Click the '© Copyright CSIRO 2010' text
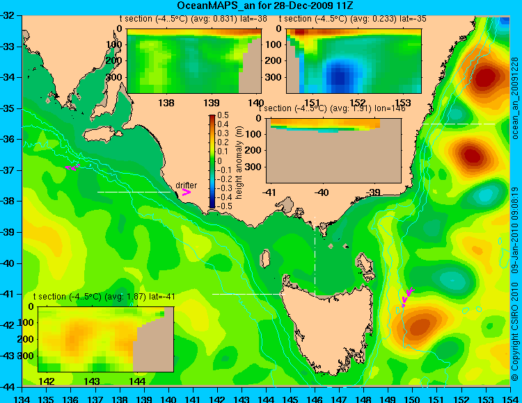522x403 pixels. coord(515,331)
